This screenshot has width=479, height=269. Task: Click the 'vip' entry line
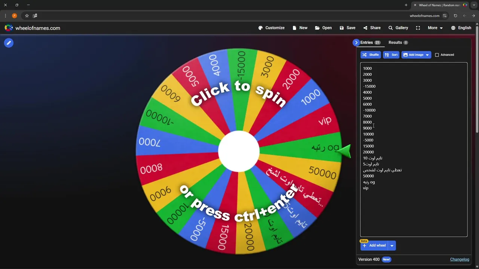tap(366, 188)
